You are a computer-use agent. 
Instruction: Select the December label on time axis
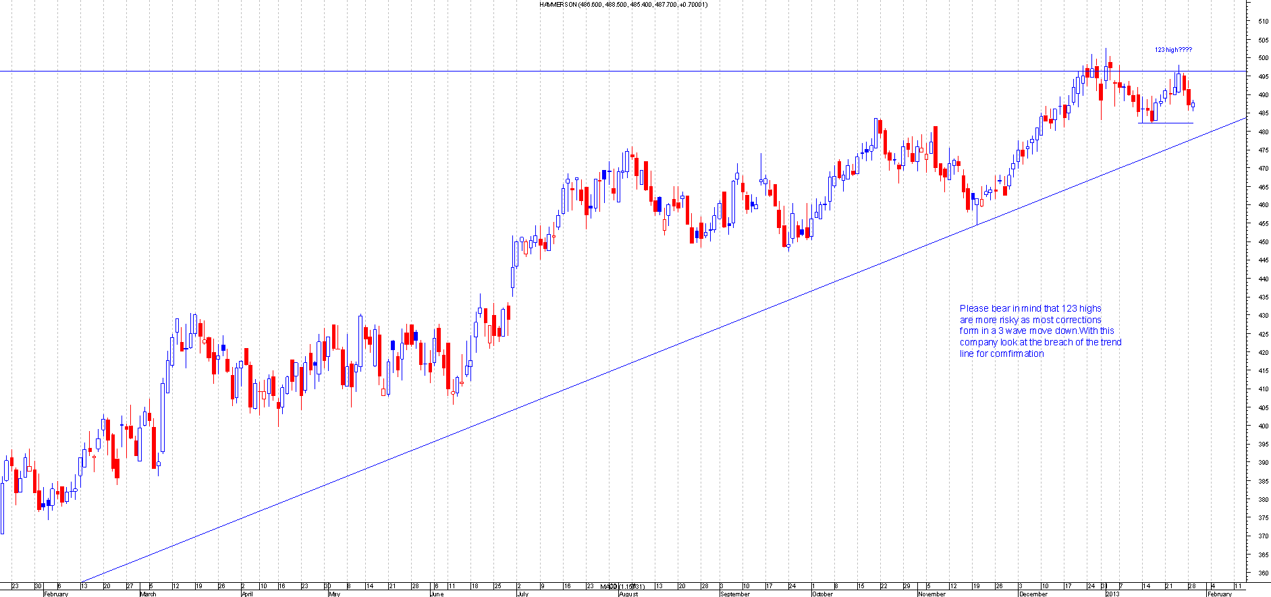[1033, 594]
